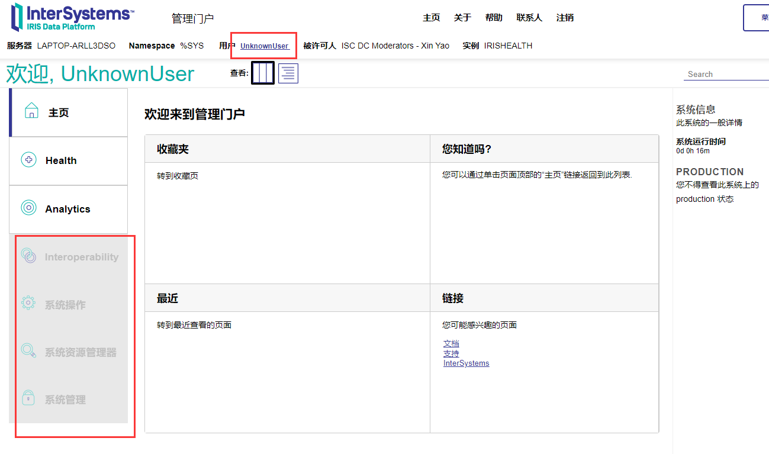The width and height of the screenshot is (769, 454).
Task: Click the 系统操作 gear icon
Action: [x=28, y=303]
